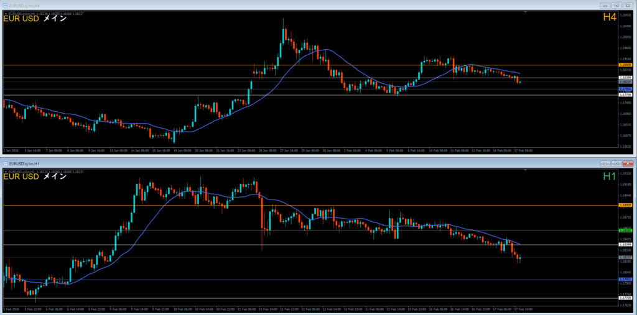Click the orange horizontal line in H1 chart
Screen dimensions: 637x315
pos(311,205)
